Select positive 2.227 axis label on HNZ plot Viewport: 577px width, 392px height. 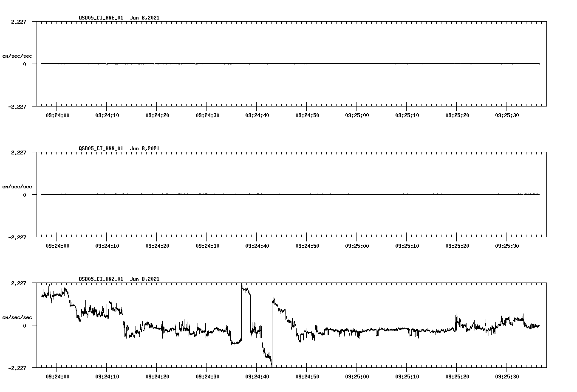tap(18, 283)
